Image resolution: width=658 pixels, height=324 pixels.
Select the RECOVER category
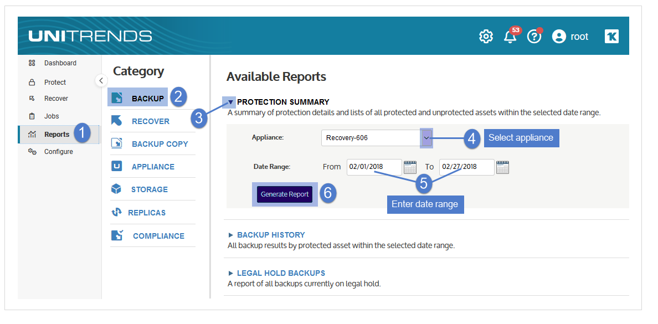click(x=151, y=121)
